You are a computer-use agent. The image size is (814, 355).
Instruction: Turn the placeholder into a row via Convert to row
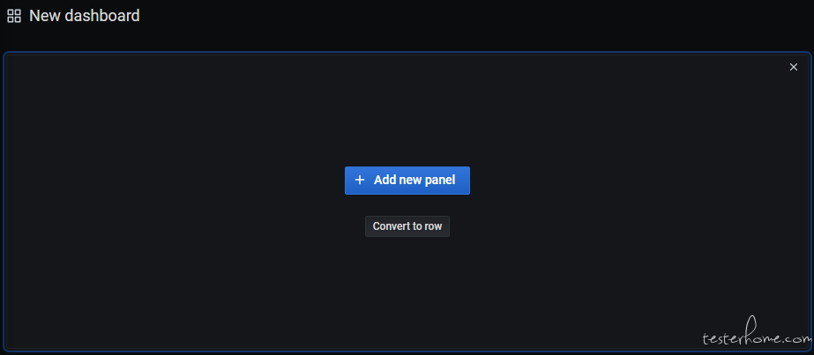pyautogui.click(x=407, y=226)
